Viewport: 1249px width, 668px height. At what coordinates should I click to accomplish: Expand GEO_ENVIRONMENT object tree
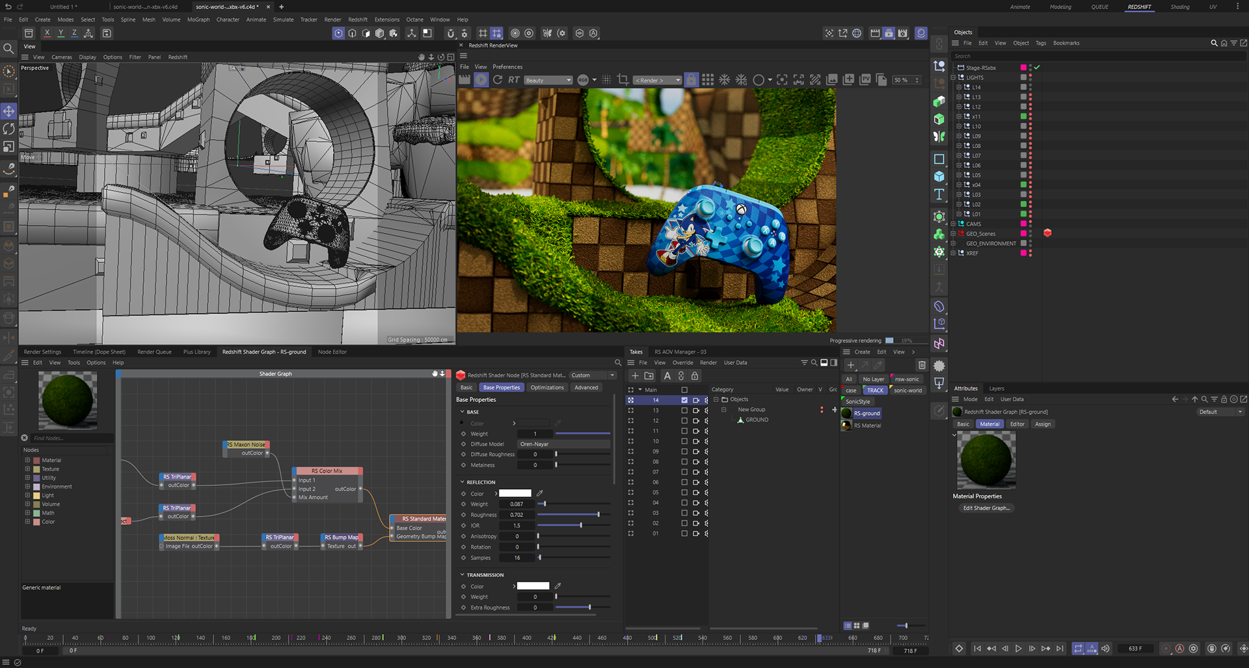click(954, 243)
